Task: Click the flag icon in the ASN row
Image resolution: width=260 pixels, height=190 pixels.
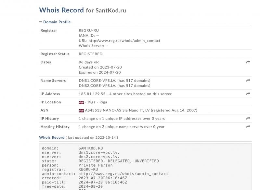Action: tap(81, 110)
